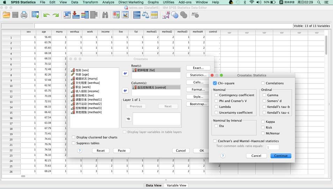Click the Find binoculars icon
The height and width of the screenshot is (189, 333).
tap(105, 15)
